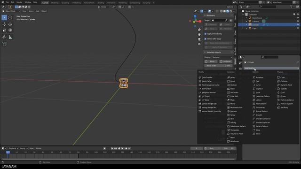301x169 pixels.
Task: Click the viewport zoom magnifier icon
Action: (199, 30)
